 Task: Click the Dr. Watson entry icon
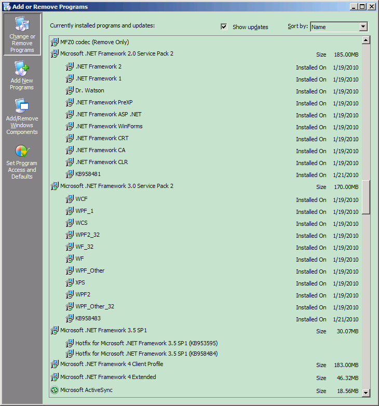70,90
